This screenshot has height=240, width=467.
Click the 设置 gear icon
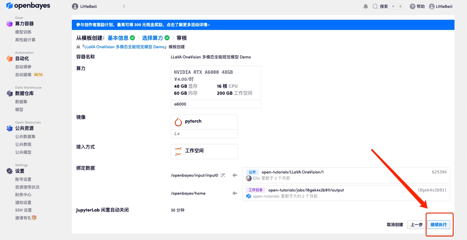pos(9,171)
